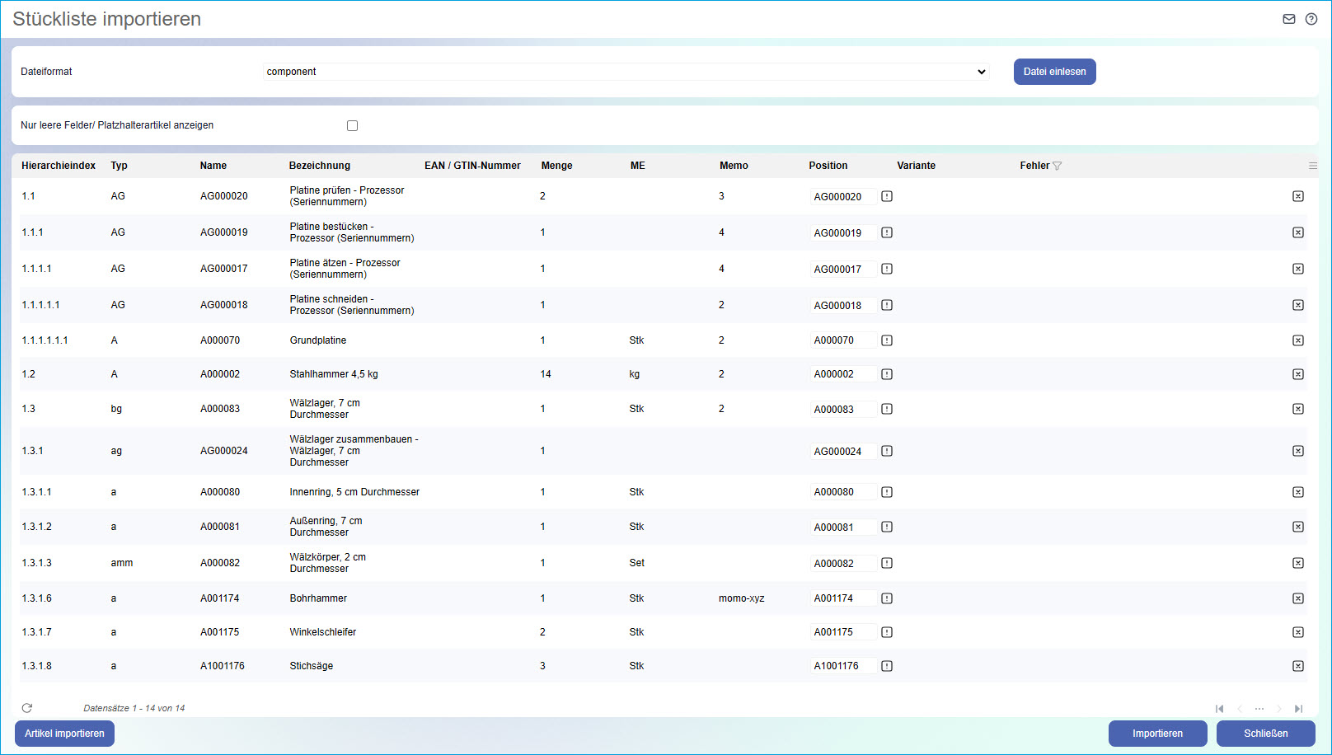Screen dimensions: 1332x755
Task: Toggle Nur leere Felder/Platzhalterartikel anzeigen checkbox
Action: (353, 126)
